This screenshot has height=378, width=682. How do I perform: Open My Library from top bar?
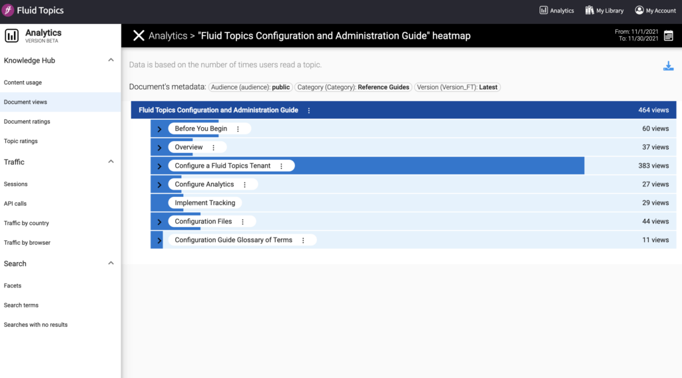pos(604,11)
